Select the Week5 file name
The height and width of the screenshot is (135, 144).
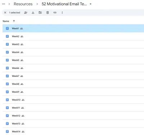pyautogui.click(x=15, y=60)
